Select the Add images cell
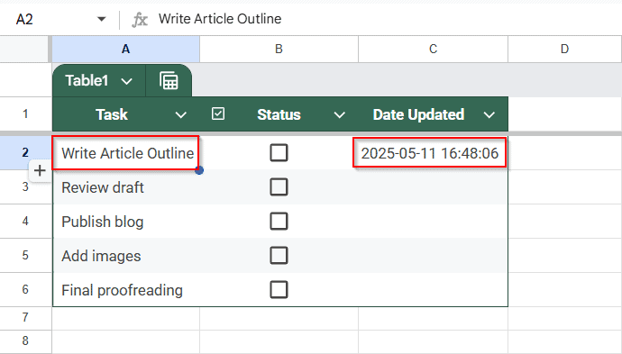 point(126,256)
